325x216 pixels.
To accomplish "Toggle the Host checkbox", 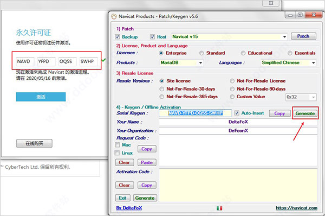I will tap(152, 37).
